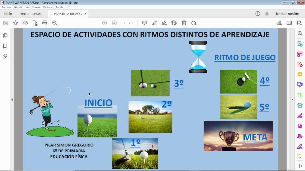Follow the 2º link
The image size is (305, 171).
coord(167,104)
